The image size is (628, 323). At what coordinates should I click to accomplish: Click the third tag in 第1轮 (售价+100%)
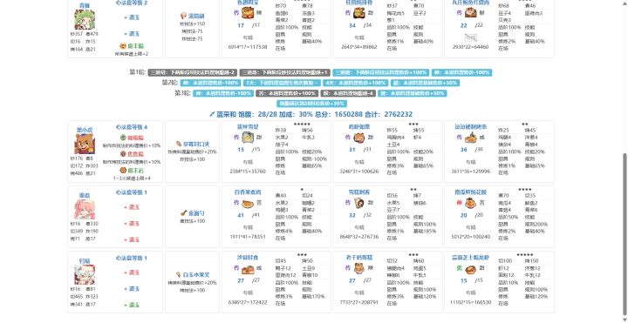[381, 73]
